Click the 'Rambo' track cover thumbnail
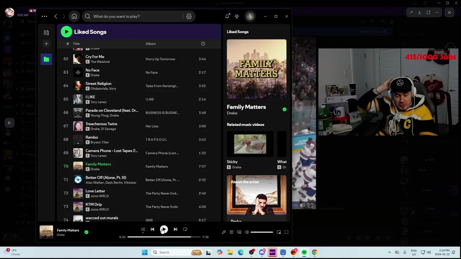461x259 pixels. (x=78, y=140)
